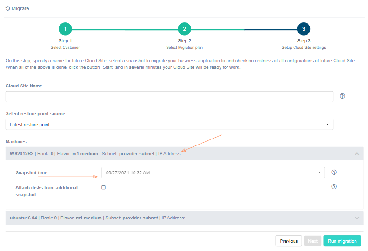Open the Snapshot time dropdown
The width and height of the screenshot is (368, 251).
coord(213,172)
